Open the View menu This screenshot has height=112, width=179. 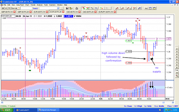[x=13, y=5]
